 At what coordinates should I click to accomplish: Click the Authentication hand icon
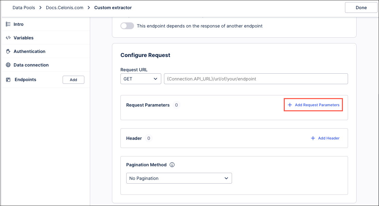click(8, 52)
